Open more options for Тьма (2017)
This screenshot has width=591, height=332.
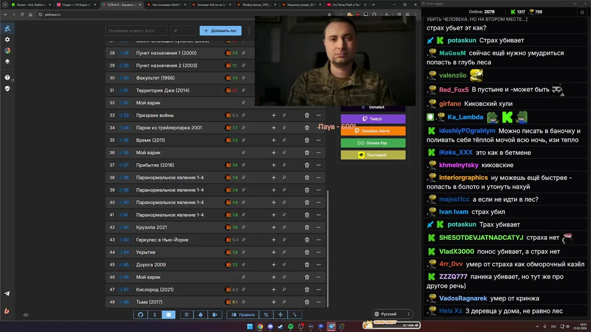click(x=319, y=302)
